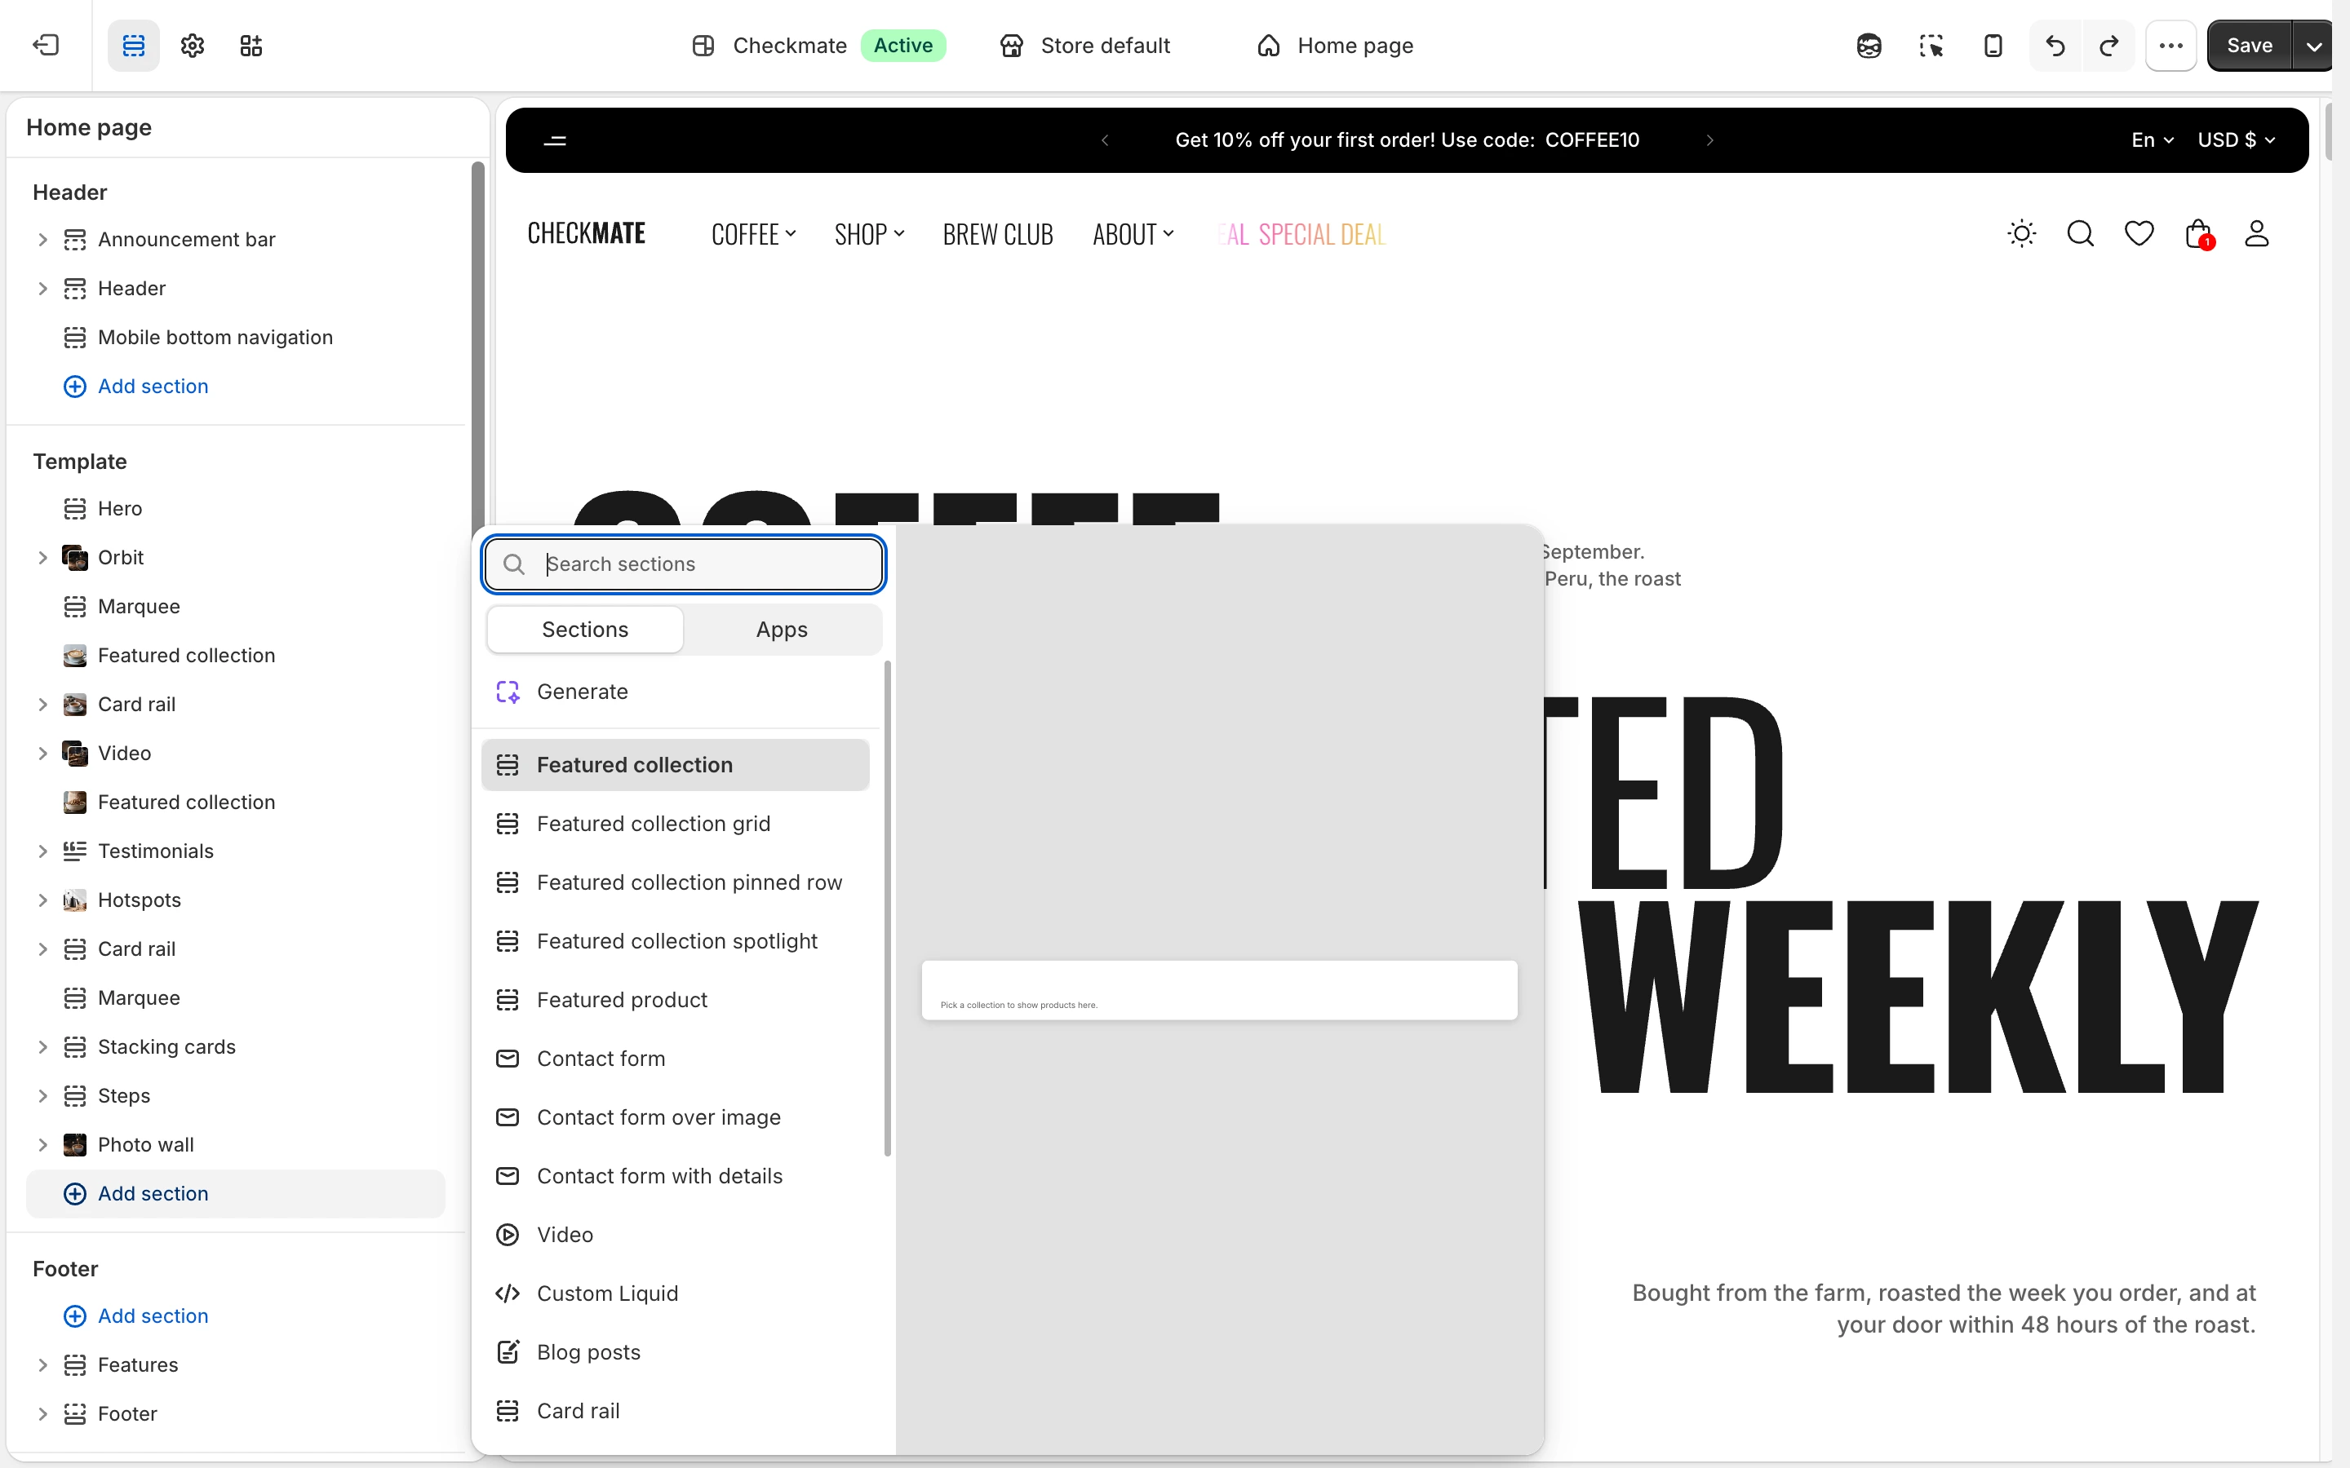Image resolution: width=2350 pixels, height=1468 pixels.
Task: Expand the Hotspots section
Action: pos(42,900)
